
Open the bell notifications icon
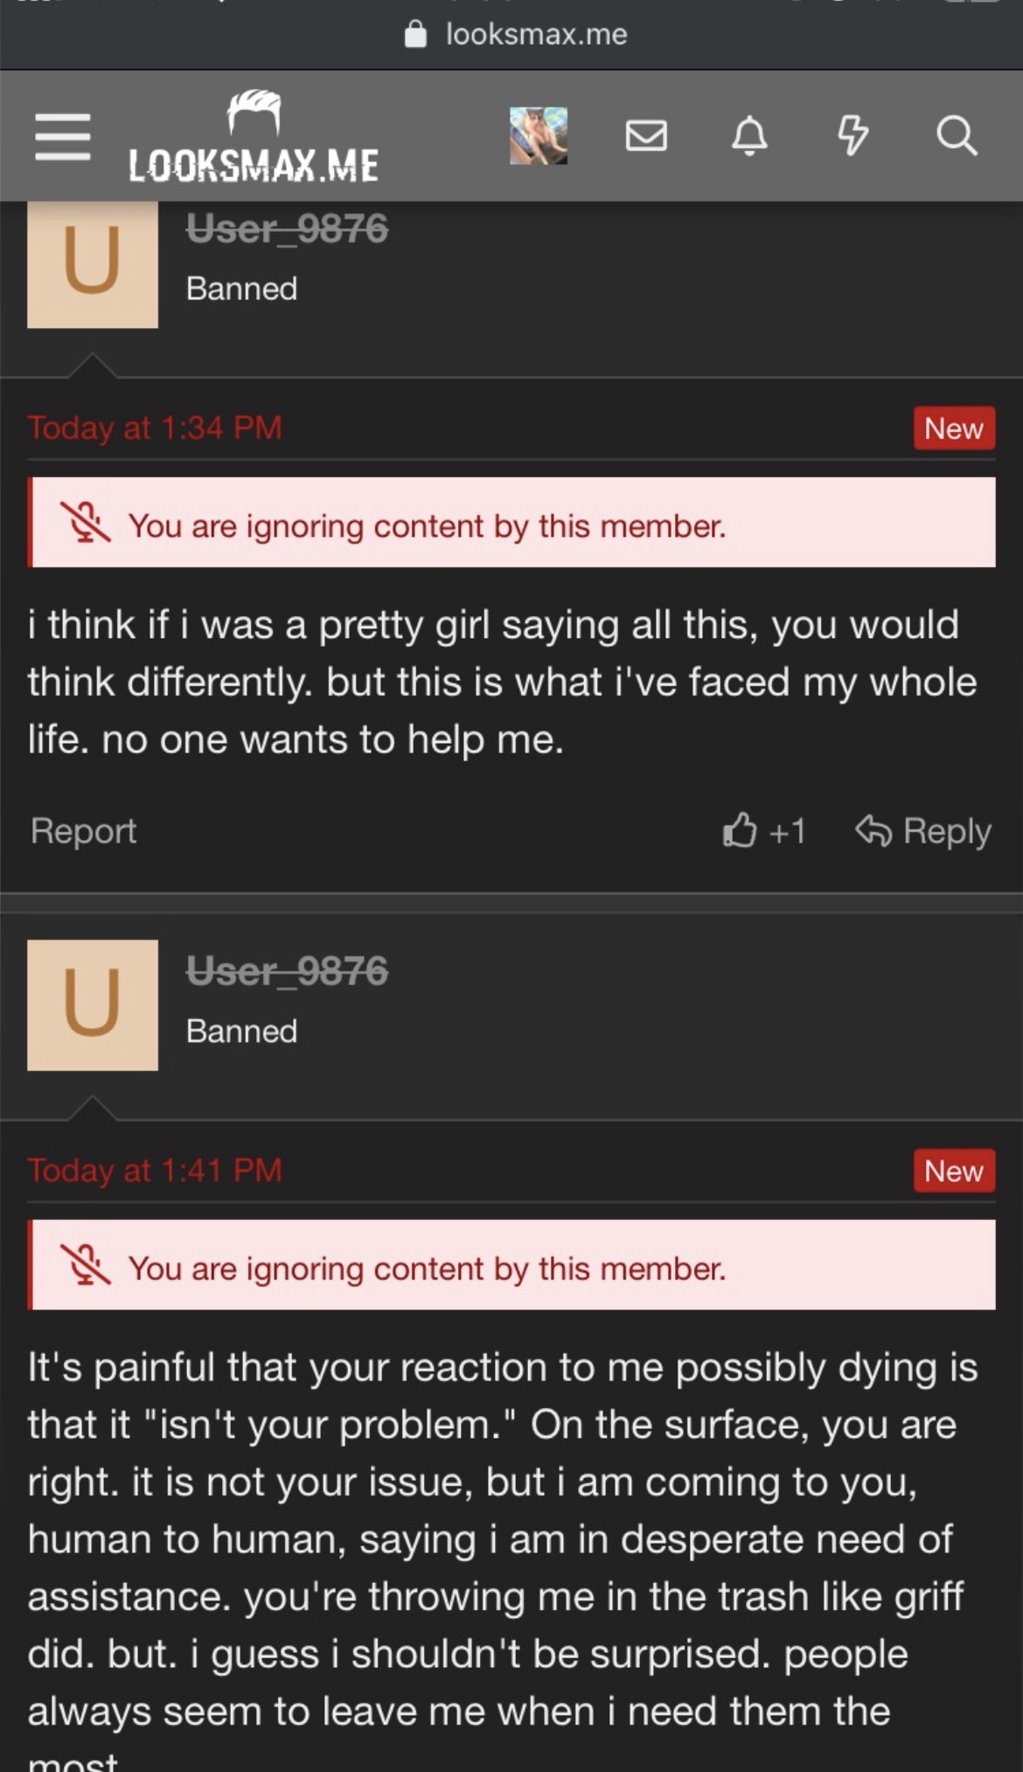(749, 136)
